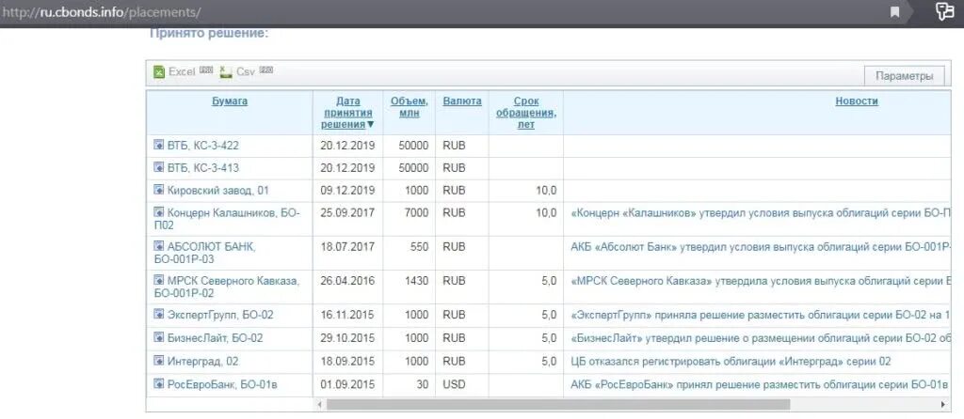Viewport: 964px width, 419px height.
Task: Sort by Срок обращения, лет header
Action: 525,113
